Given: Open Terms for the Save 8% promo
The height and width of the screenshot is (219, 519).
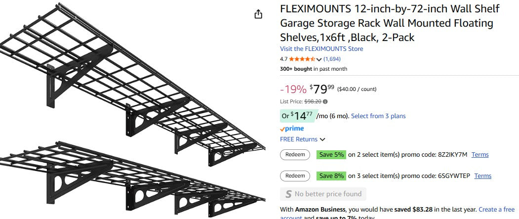Looking at the screenshot, I should 483,176.
